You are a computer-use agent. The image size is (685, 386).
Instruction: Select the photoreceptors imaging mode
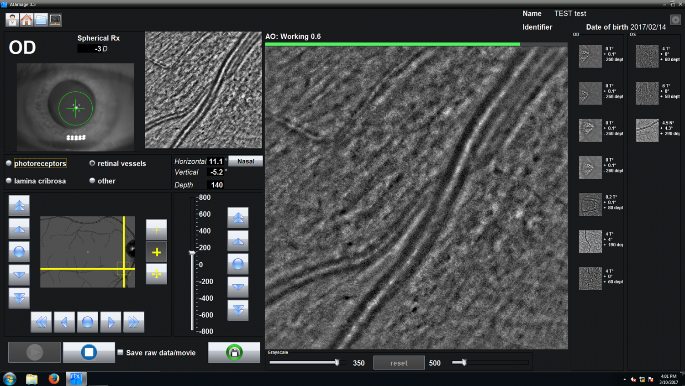tap(8, 163)
